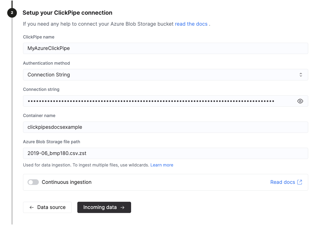
Task: Click the Azure Blob Storage file path field
Action: [165, 153]
